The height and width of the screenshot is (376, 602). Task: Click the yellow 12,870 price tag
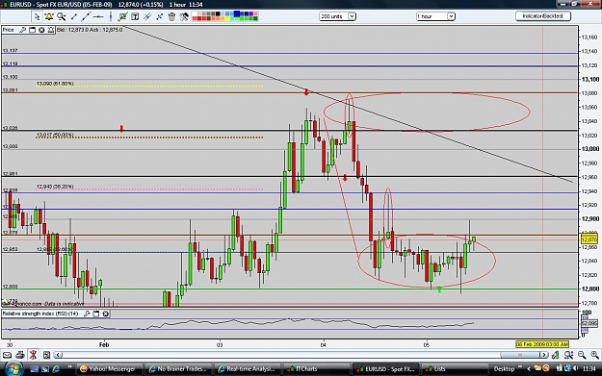point(589,240)
